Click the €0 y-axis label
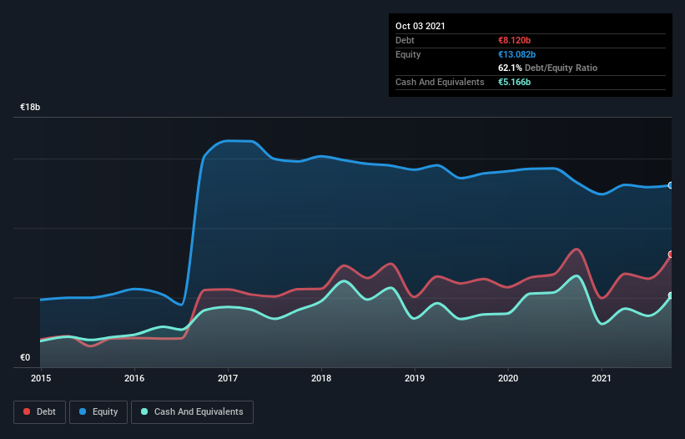 25,358
